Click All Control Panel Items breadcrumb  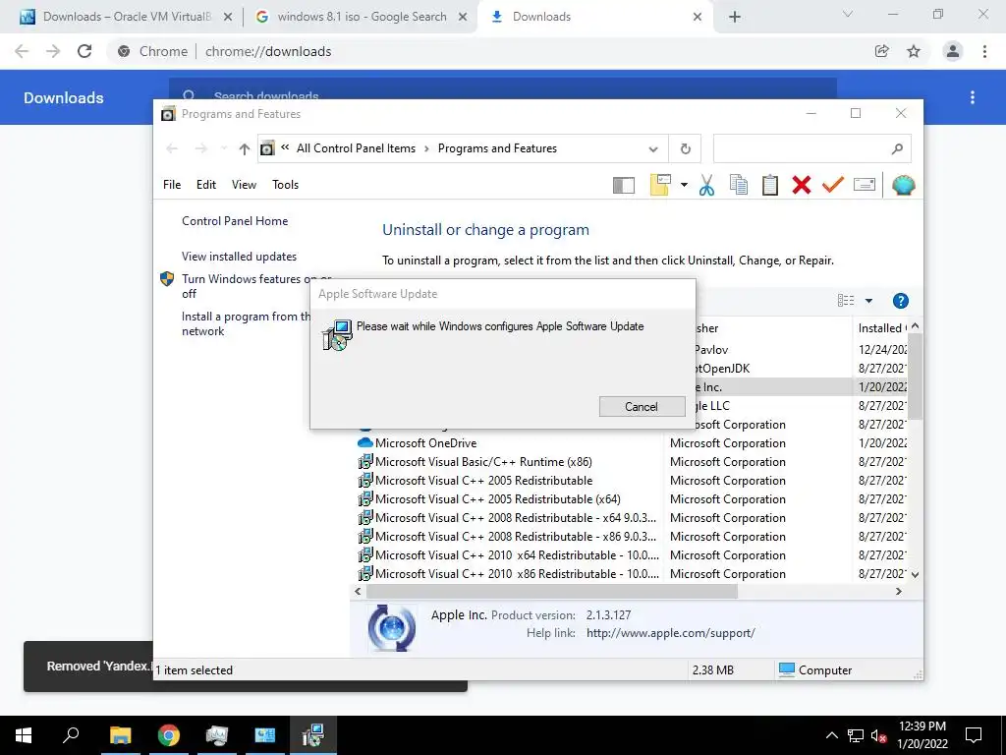pyautogui.click(x=356, y=148)
